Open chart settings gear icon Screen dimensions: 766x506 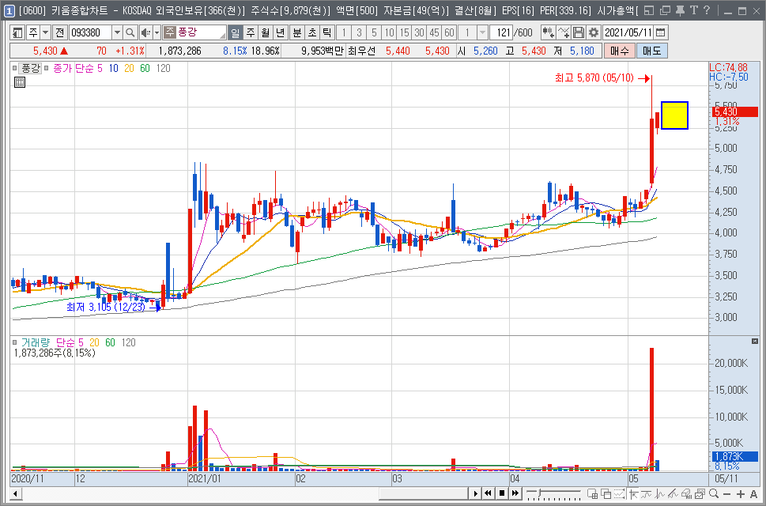(x=594, y=32)
